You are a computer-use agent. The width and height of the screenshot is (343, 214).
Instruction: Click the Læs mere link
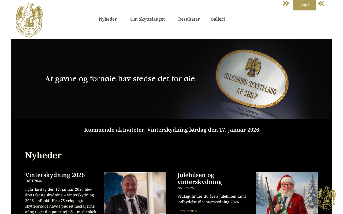tap(187, 211)
